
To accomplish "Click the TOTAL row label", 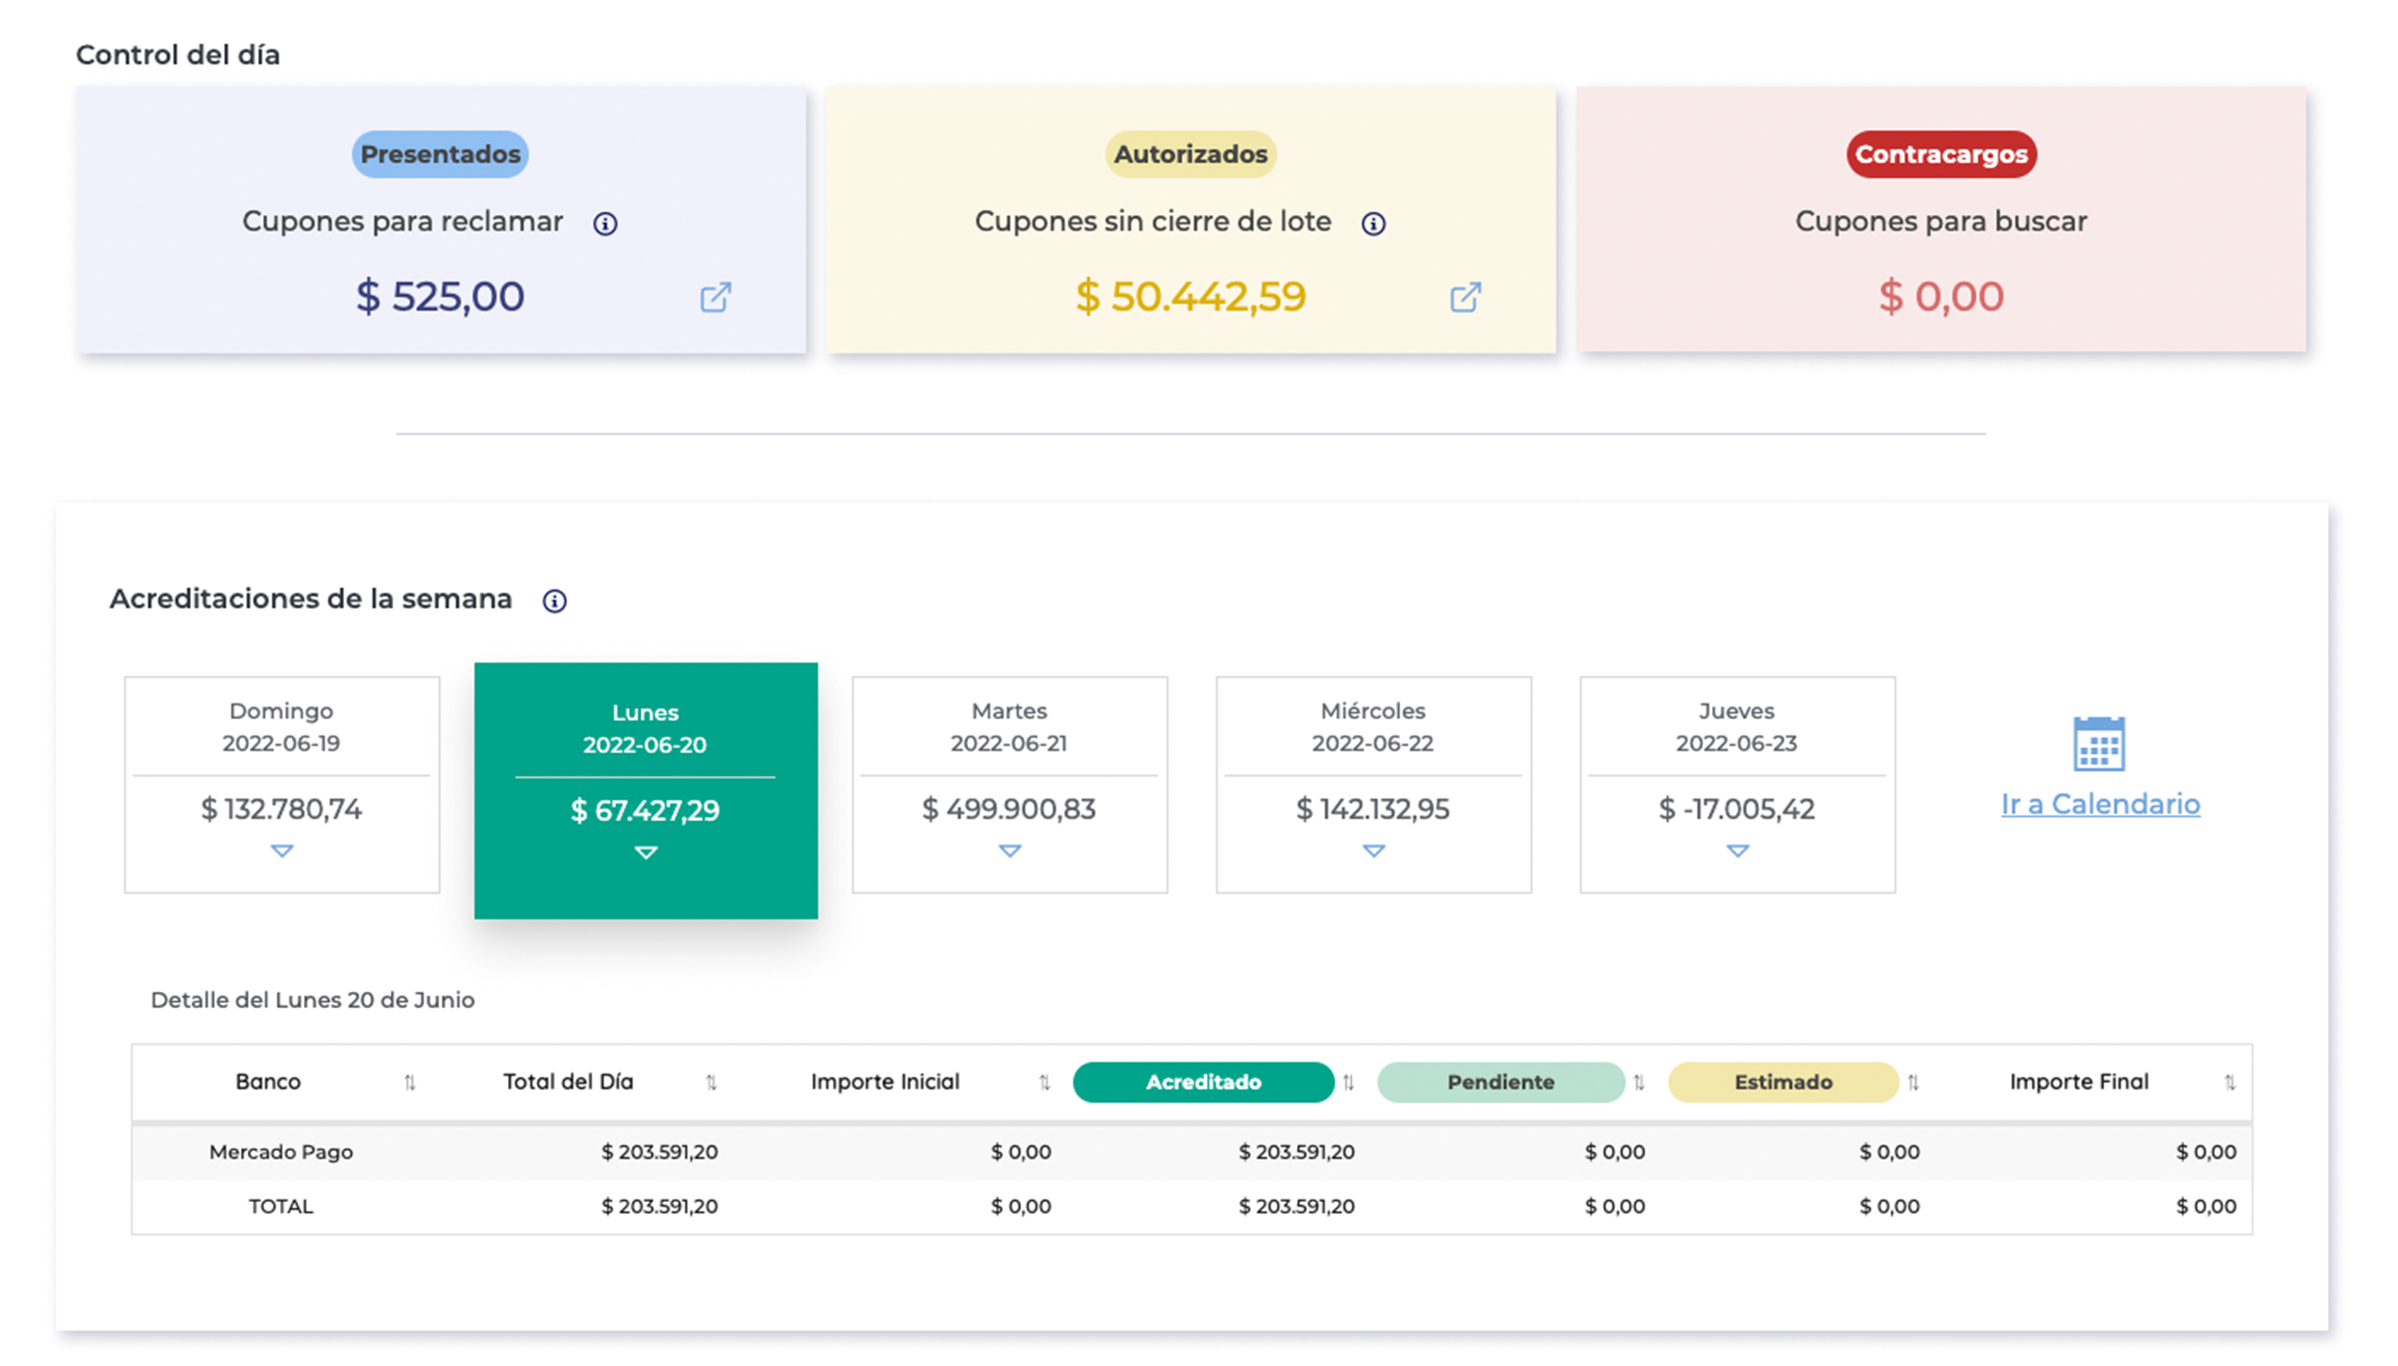I will pos(281,1207).
